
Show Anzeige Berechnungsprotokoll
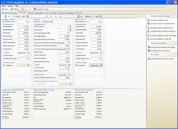tap(160, 28)
